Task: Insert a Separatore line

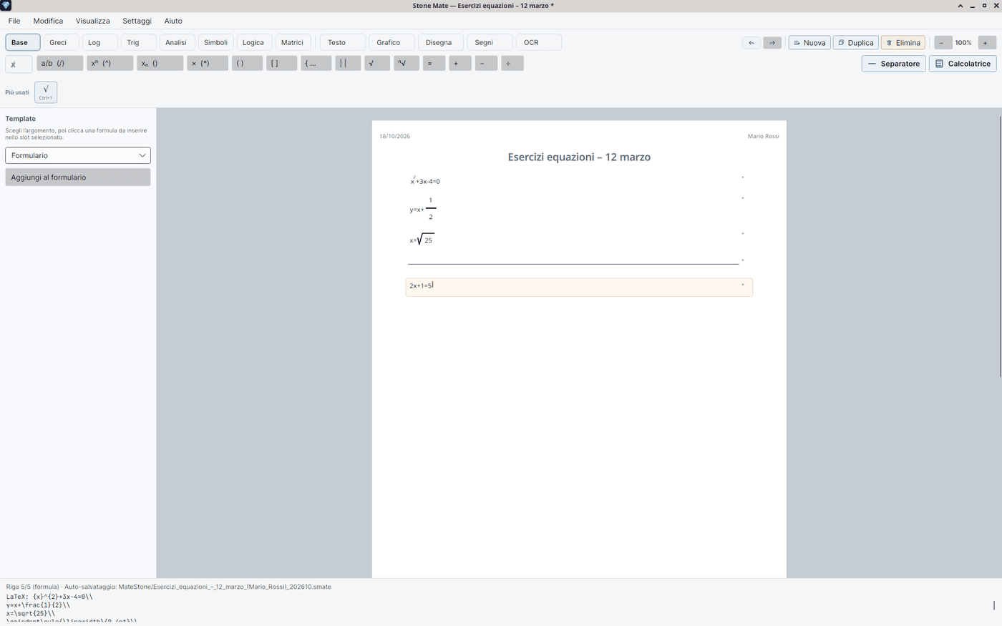Action: [894, 64]
